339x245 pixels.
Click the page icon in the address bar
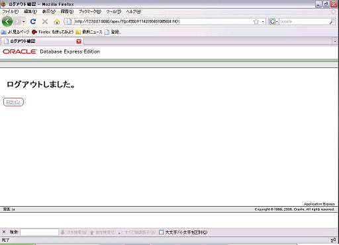pyautogui.click(x=69, y=21)
